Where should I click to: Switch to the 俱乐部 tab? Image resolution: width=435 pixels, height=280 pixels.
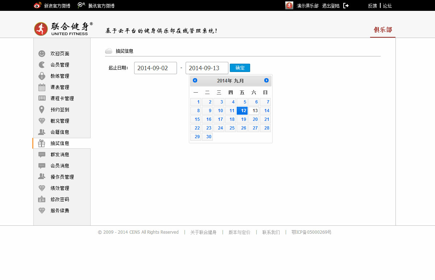click(x=383, y=30)
